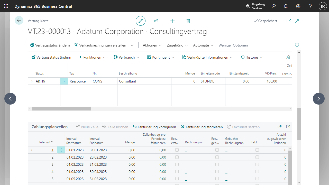Expand the Zugehörig menu
Viewport: 329px width, 185px height.
177,45
